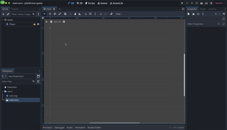Open the Mobile renderer dropdown

pyautogui.click(x=220, y=3)
